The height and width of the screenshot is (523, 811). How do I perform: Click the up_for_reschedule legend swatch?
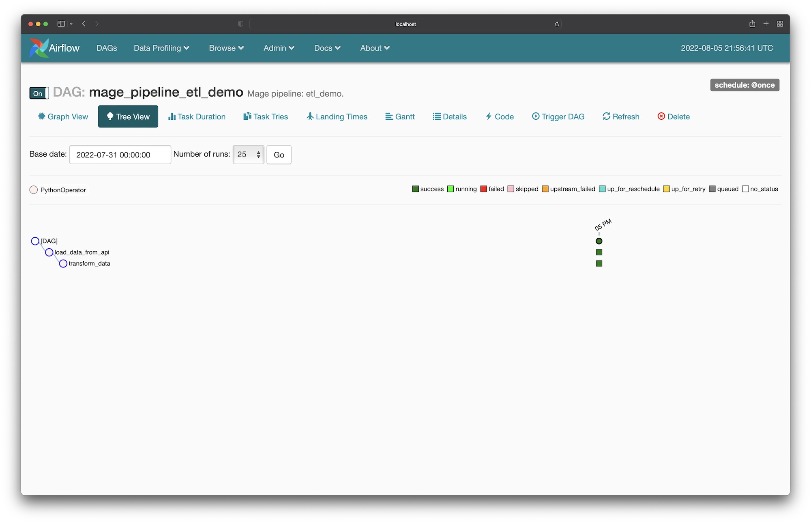point(602,189)
